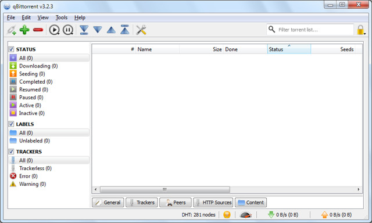Select the Completed (0) filter
The image size is (372, 223).
49,81
